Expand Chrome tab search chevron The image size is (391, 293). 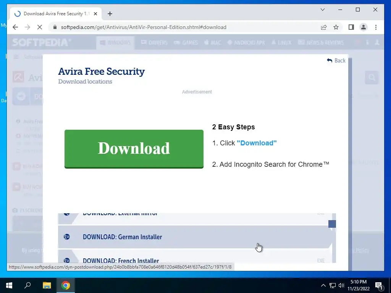coord(322,10)
